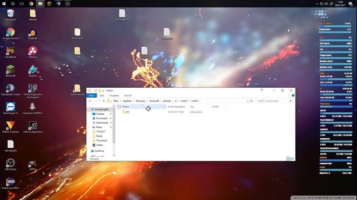Open the Start ribbon tab in Explorer
The height and width of the screenshot is (200, 357).
point(102,96)
